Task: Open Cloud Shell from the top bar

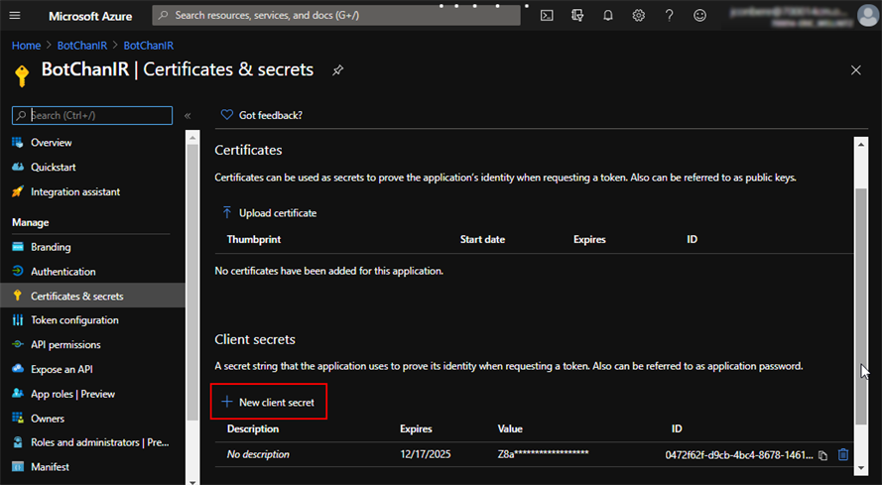Action: pyautogui.click(x=547, y=15)
